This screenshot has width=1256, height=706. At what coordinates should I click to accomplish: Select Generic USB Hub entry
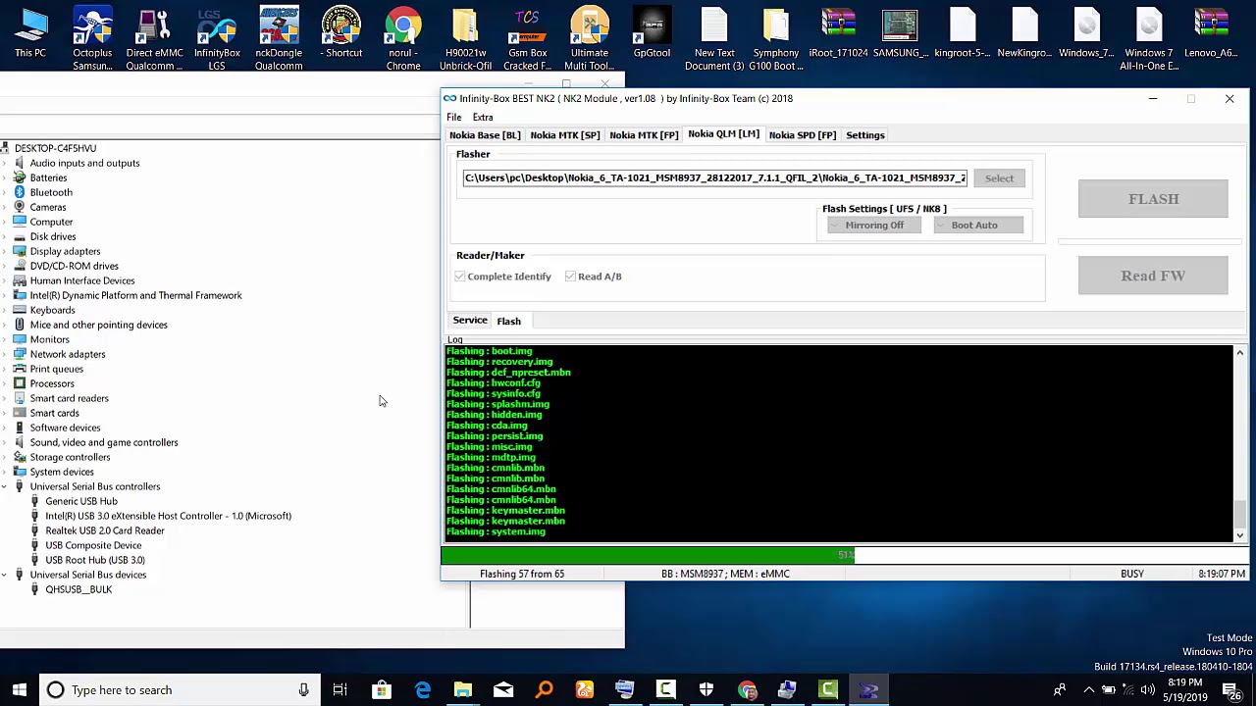(x=81, y=501)
